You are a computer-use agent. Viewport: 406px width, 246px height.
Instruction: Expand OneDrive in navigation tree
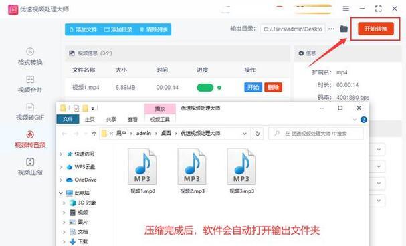(x=61, y=180)
